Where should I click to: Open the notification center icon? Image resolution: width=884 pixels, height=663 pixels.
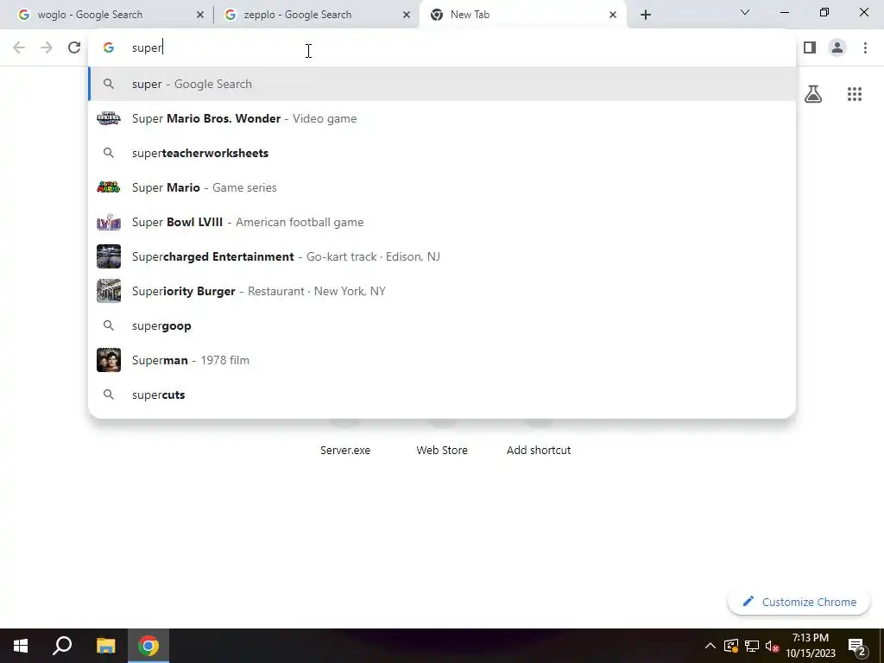(856, 646)
